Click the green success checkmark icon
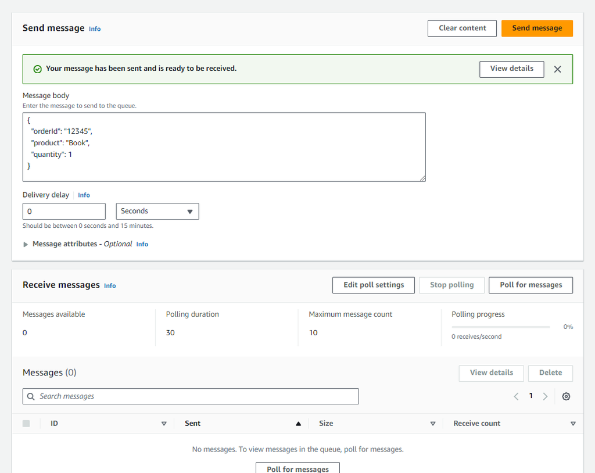595x473 pixels. [37, 69]
